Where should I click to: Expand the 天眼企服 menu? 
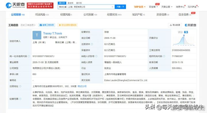pos(167,7)
